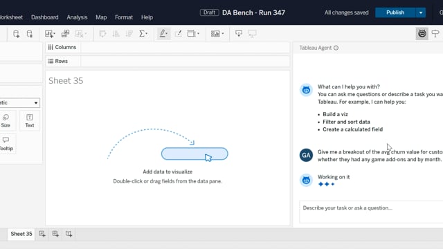Screen dimensions: 443x249
Task: Expand the Publish dropdown arrow
Action: point(421,12)
